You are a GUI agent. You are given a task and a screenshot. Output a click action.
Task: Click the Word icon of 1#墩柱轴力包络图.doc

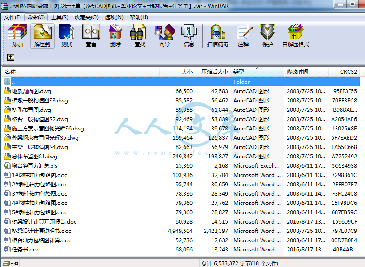click(x=8, y=175)
